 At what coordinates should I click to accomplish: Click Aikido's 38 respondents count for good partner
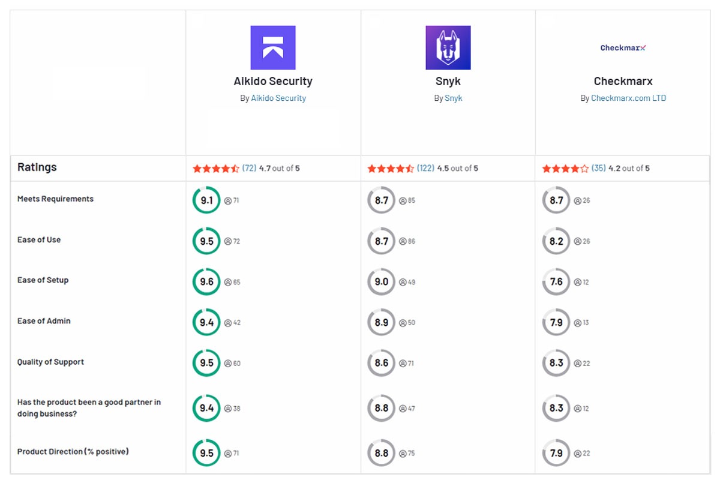pos(232,409)
